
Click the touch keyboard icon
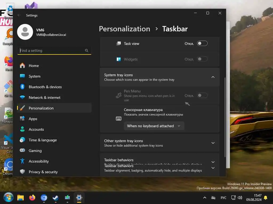(119, 118)
